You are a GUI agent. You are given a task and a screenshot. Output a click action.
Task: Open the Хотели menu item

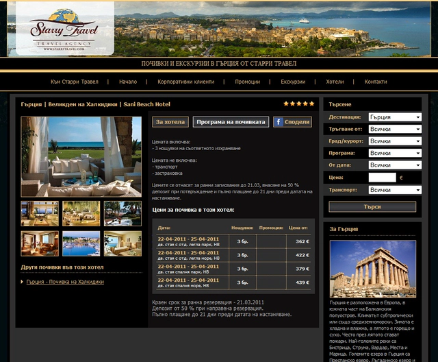pos(335,82)
